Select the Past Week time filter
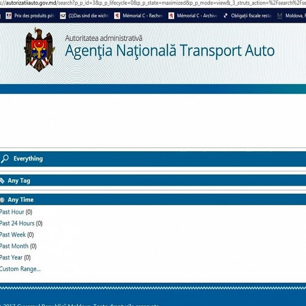The image size is (306, 306). pos(13,234)
